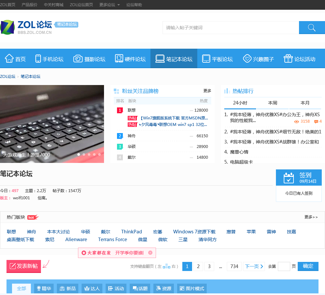
Task: Open the 电脑超级卡 hot post
Action: click(x=241, y=162)
